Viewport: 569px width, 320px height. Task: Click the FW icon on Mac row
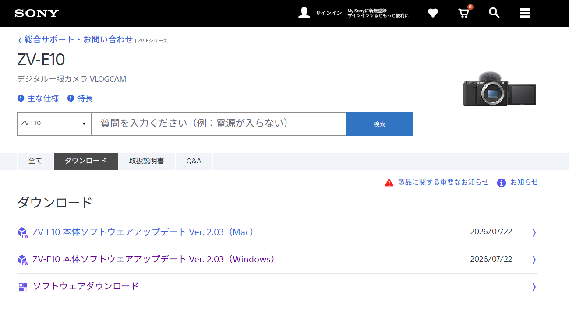pyautogui.click(x=23, y=232)
